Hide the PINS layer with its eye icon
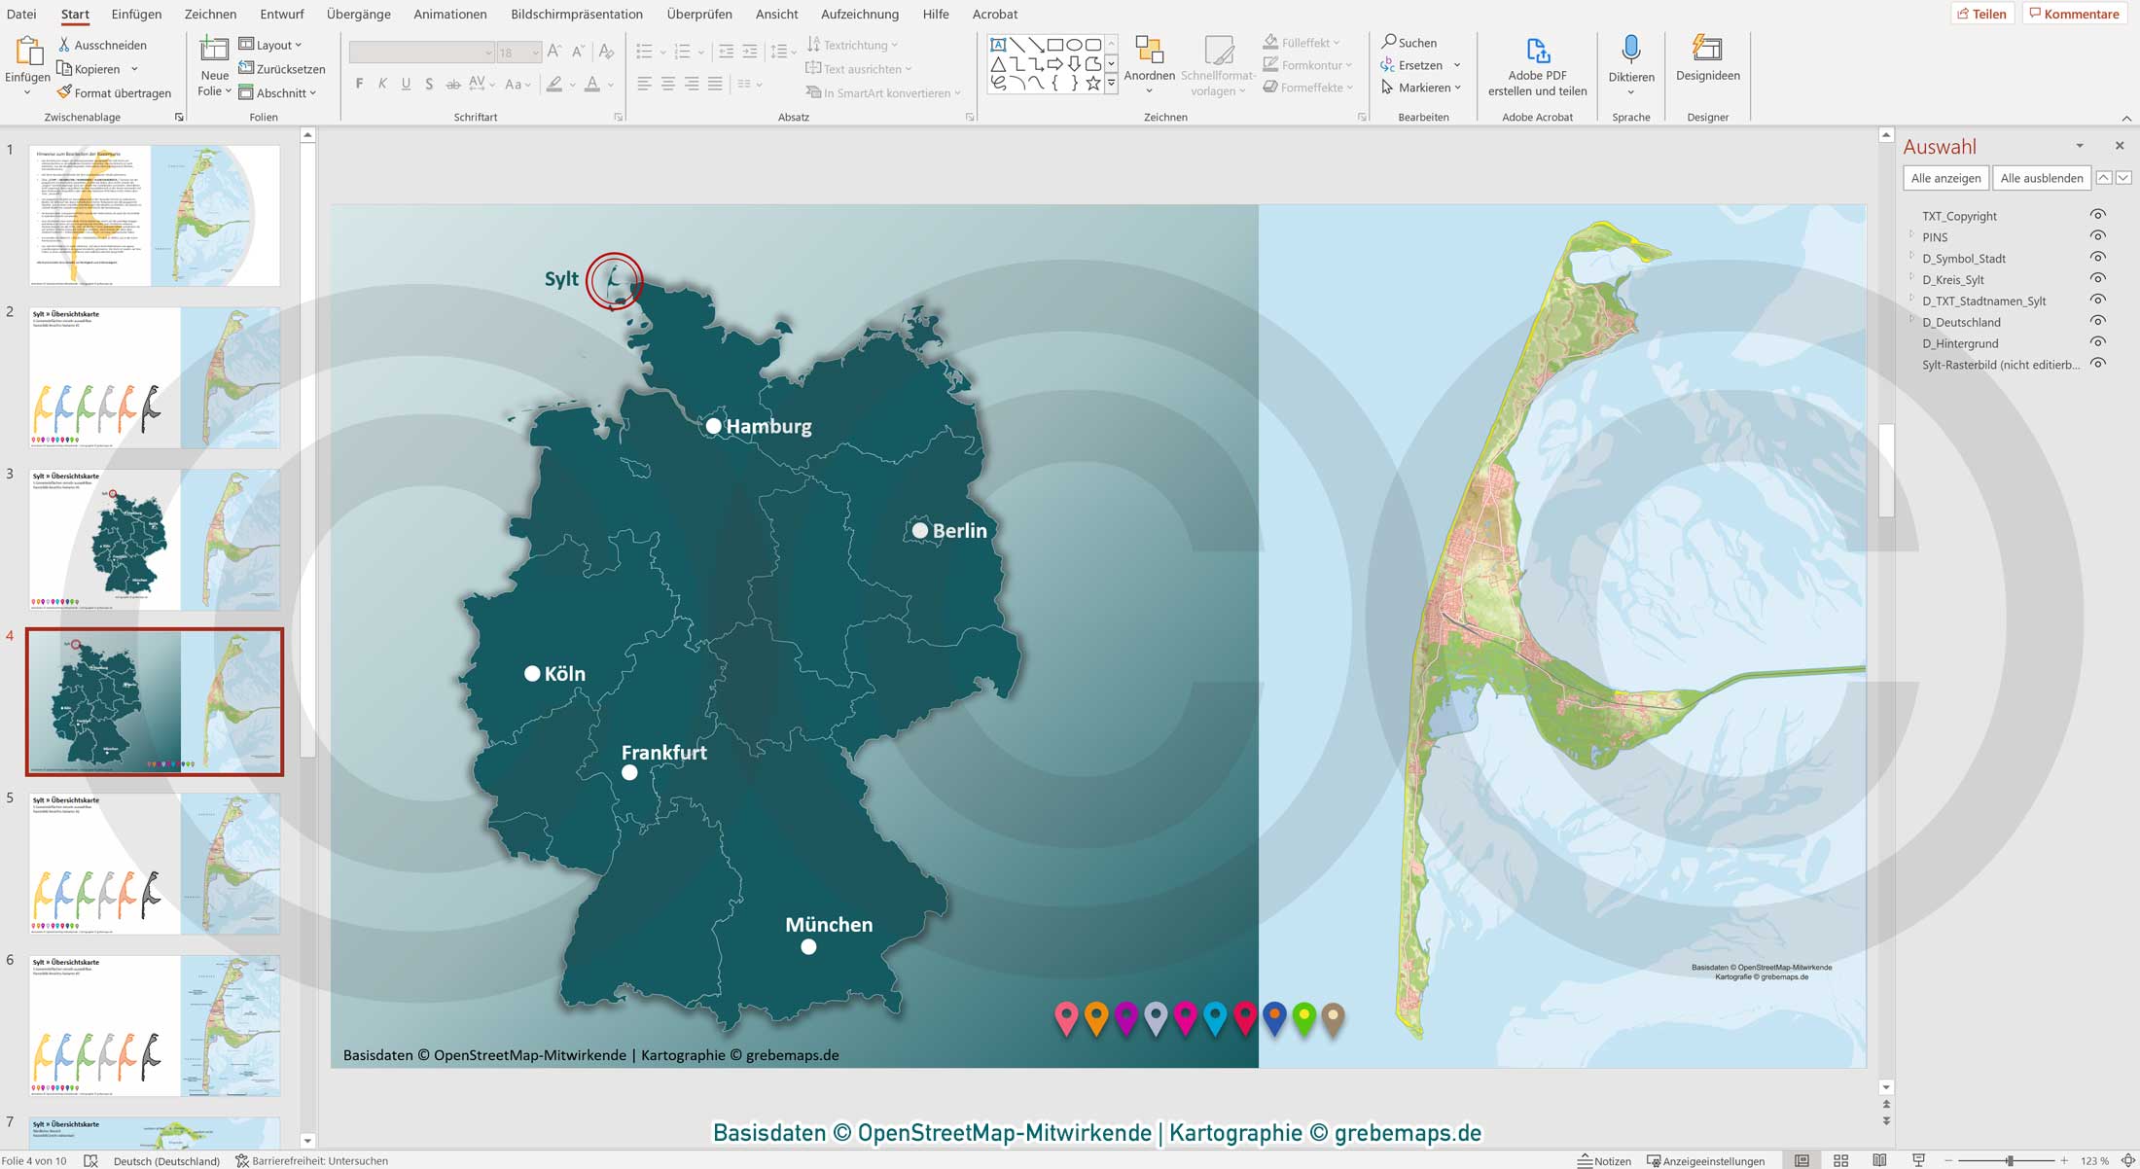2140x1169 pixels. click(x=2098, y=236)
